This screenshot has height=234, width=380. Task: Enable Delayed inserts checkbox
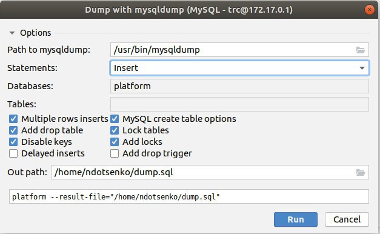(13, 153)
